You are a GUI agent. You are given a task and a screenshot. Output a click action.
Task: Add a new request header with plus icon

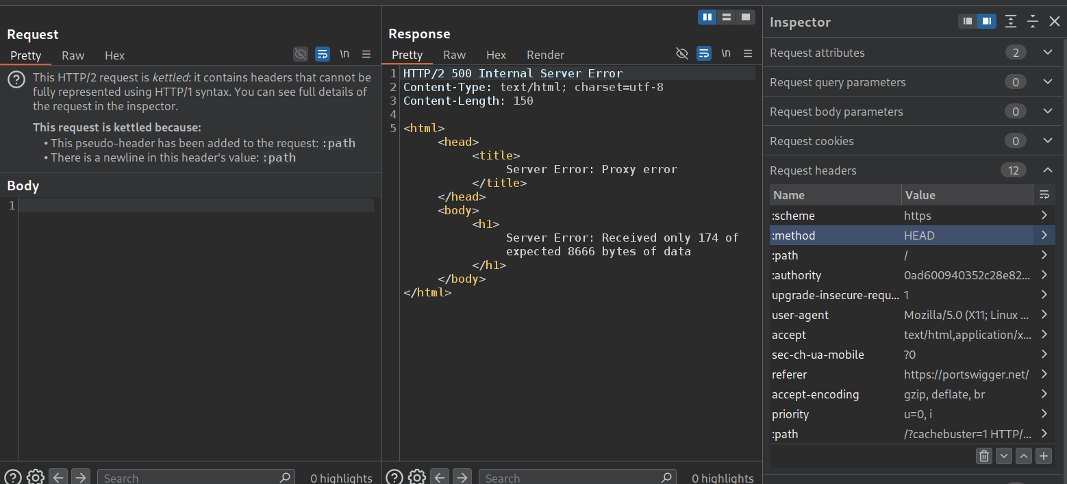[x=1043, y=456]
